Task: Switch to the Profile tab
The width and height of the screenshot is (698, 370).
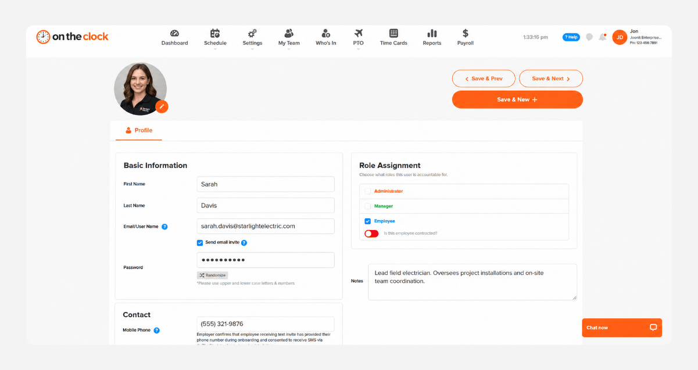Action: [x=139, y=131]
